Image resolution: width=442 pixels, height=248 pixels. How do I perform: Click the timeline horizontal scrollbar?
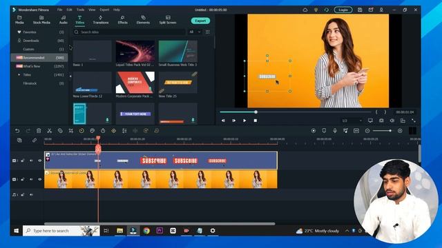pyautogui.click(x=160, y=224)
